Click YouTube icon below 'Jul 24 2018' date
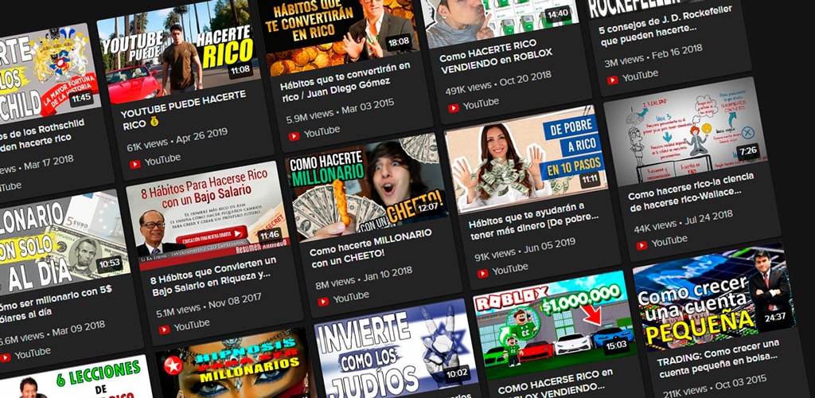This screenshot has width=815, height=398. [x=642, y=245]
